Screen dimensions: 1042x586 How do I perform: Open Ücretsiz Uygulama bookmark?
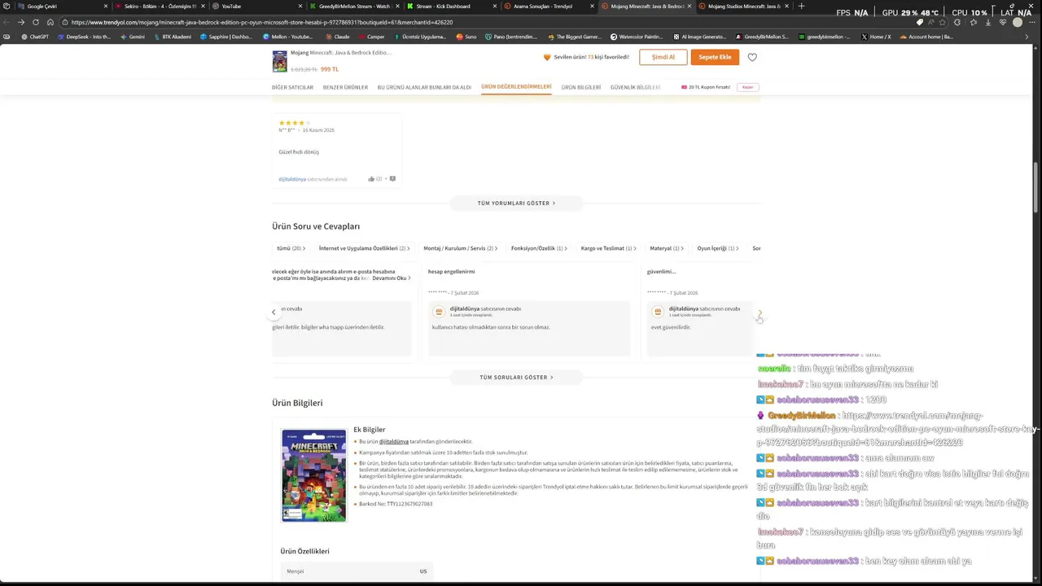click(x=419, y=37)
